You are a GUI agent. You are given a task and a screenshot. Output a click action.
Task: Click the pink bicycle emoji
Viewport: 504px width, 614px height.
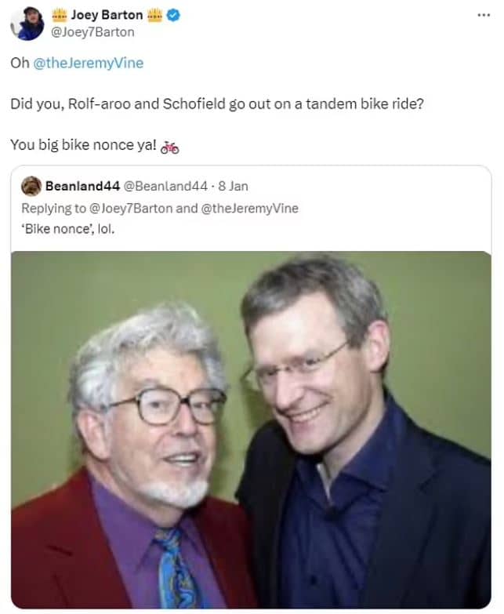coord(170,147)
